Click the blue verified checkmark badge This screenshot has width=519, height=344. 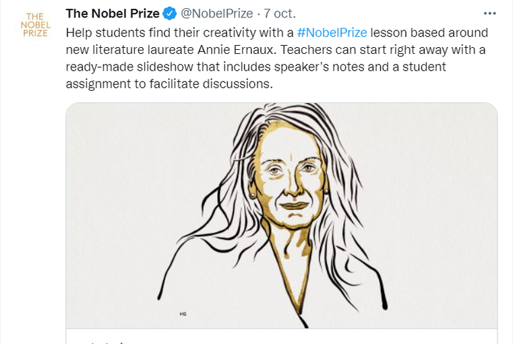click(170, 13)
